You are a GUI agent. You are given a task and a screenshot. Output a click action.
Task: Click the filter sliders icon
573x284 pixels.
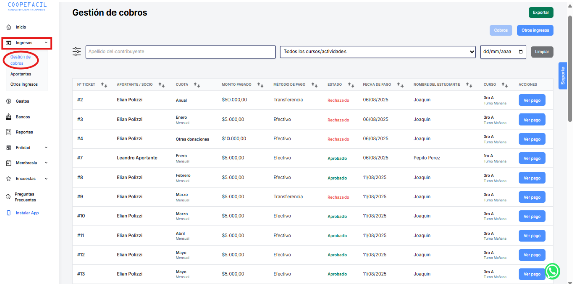tap(77, 52)
